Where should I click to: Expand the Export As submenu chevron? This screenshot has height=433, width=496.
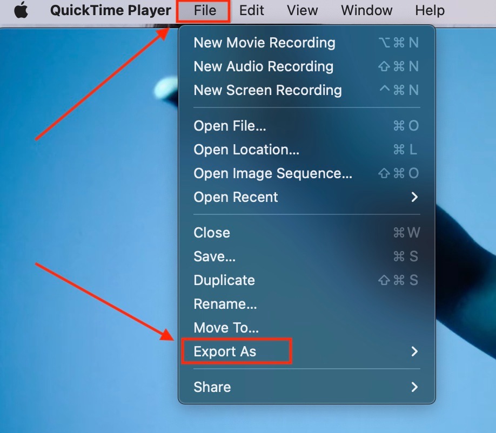click(414, 351)
